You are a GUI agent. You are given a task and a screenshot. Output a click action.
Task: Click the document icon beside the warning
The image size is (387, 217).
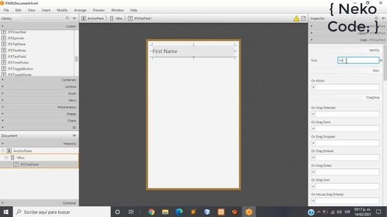click(304, 19)
